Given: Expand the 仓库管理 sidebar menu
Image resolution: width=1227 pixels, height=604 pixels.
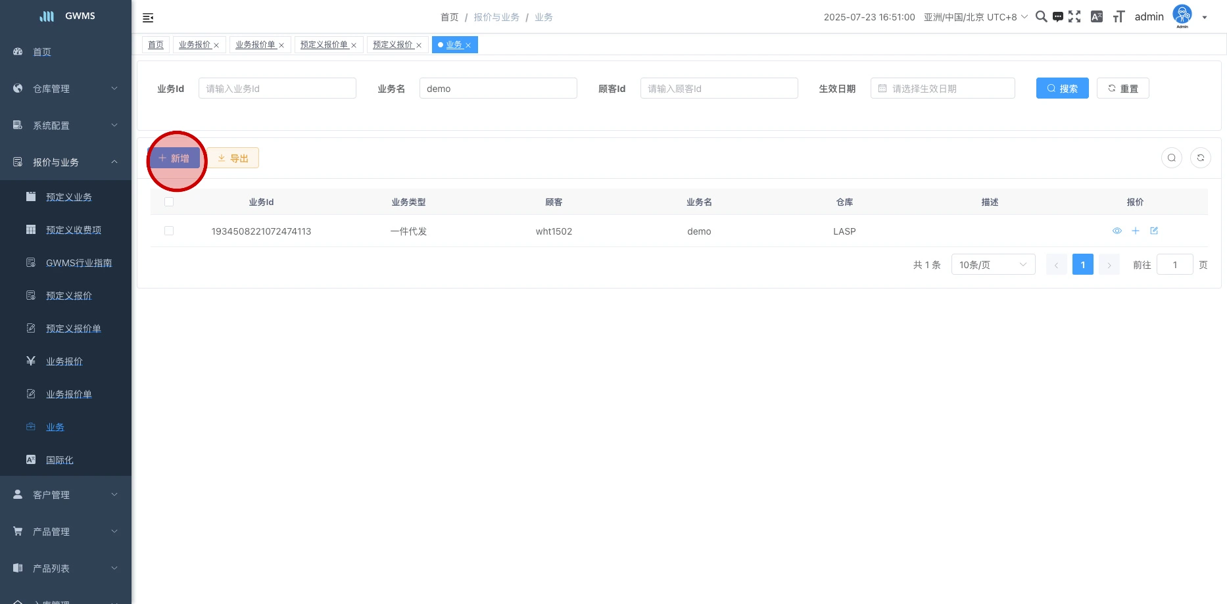Looking at the screenshot, I should click(66, 89).
